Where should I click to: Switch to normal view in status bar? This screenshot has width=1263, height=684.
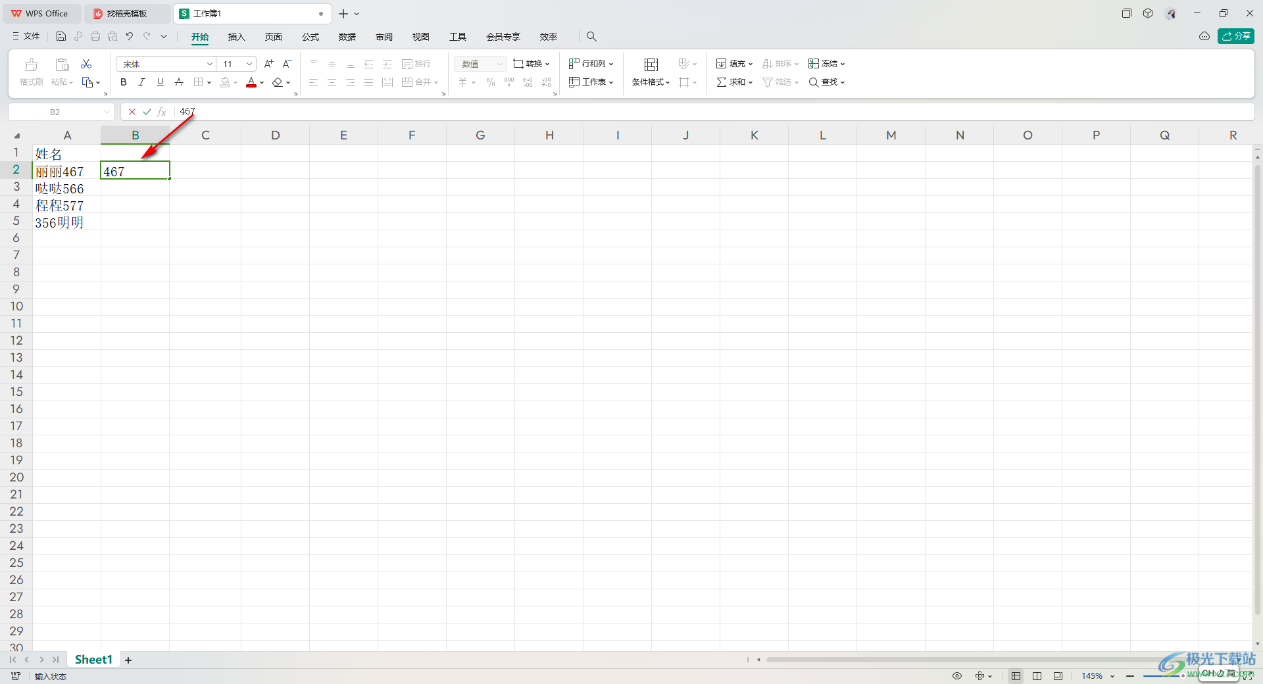(x=1016, y=676)
